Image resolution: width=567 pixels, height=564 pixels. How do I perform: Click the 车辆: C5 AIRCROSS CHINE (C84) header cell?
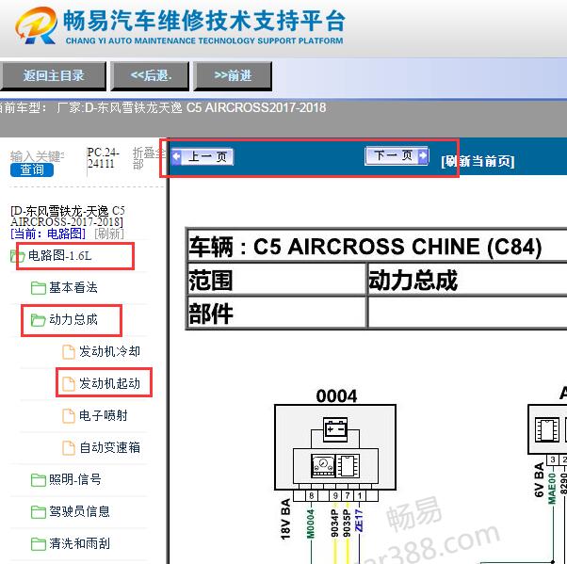pos(377,246)
